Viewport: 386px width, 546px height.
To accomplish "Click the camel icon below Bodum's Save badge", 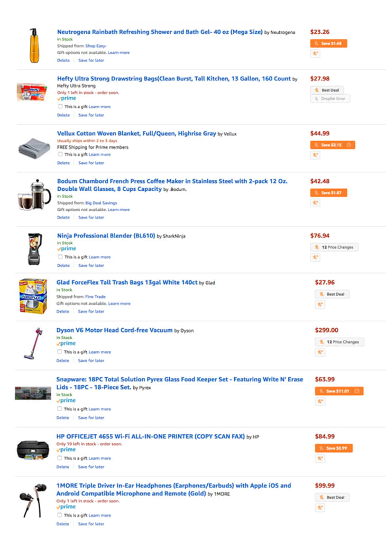I will 315,203.
